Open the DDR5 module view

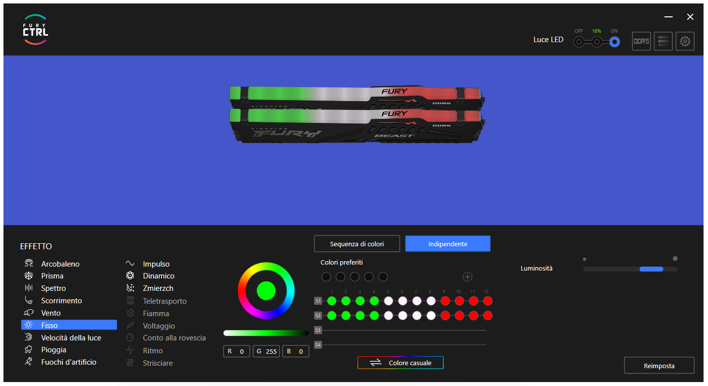point(642,41)
